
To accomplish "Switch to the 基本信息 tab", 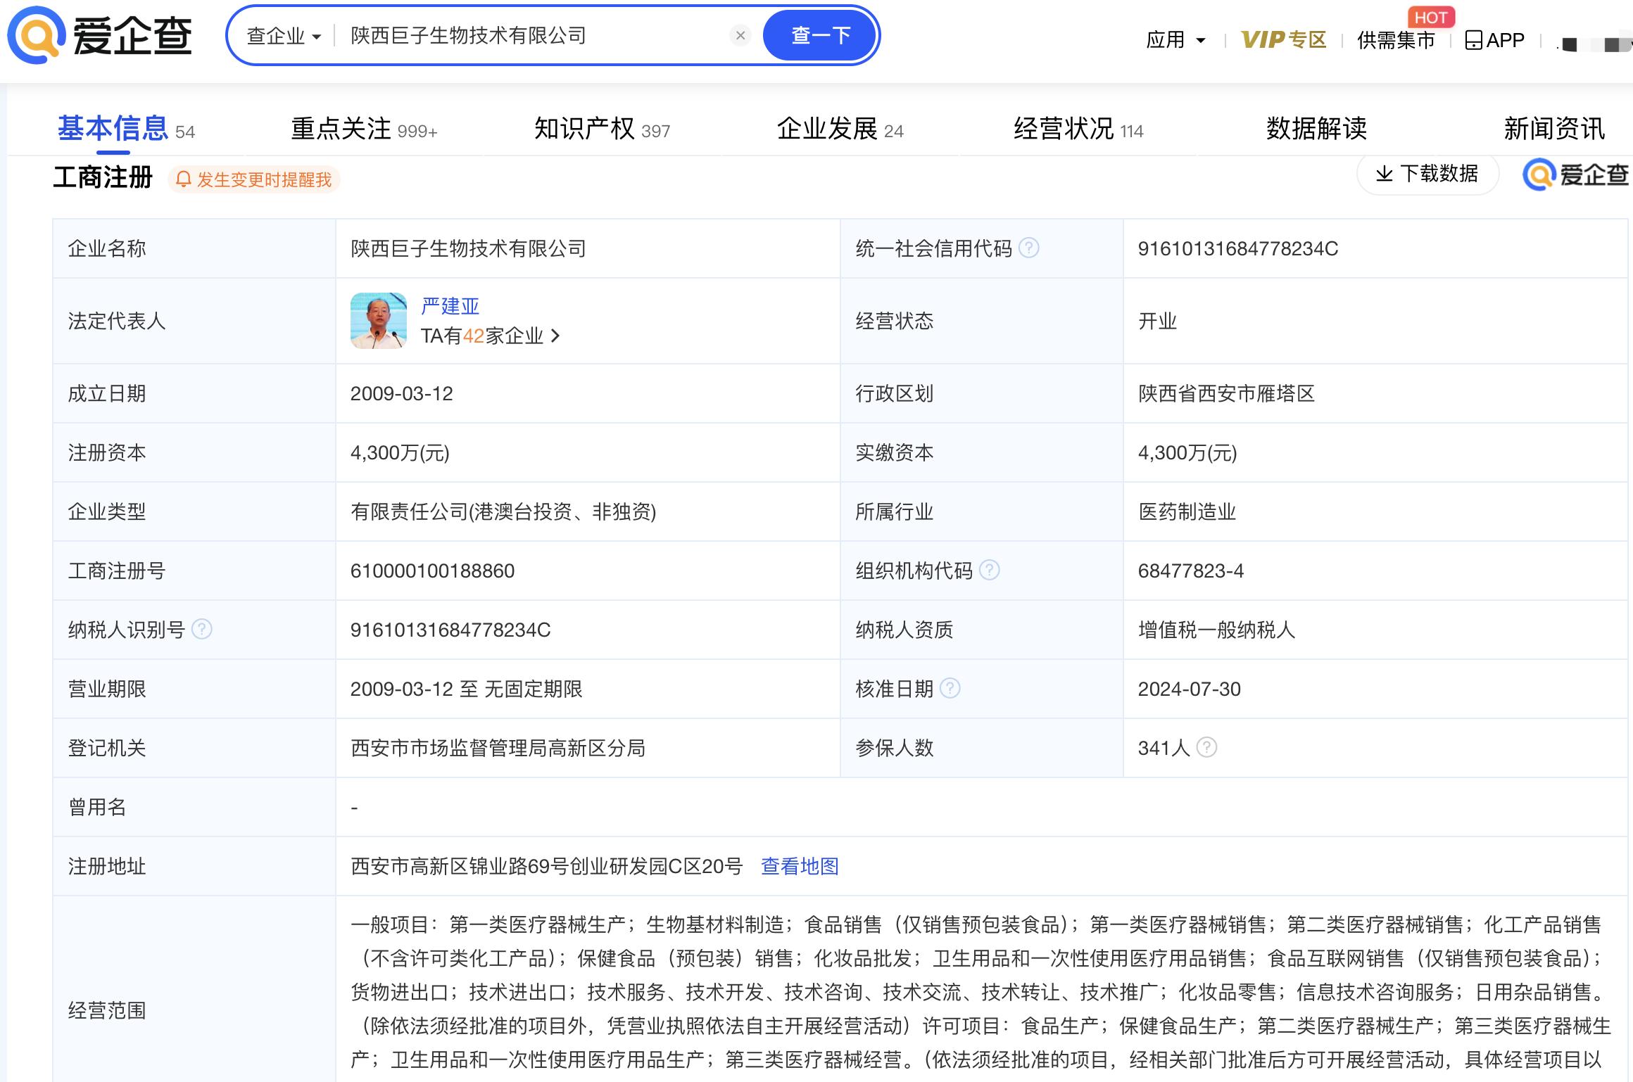I will [126, 129].
